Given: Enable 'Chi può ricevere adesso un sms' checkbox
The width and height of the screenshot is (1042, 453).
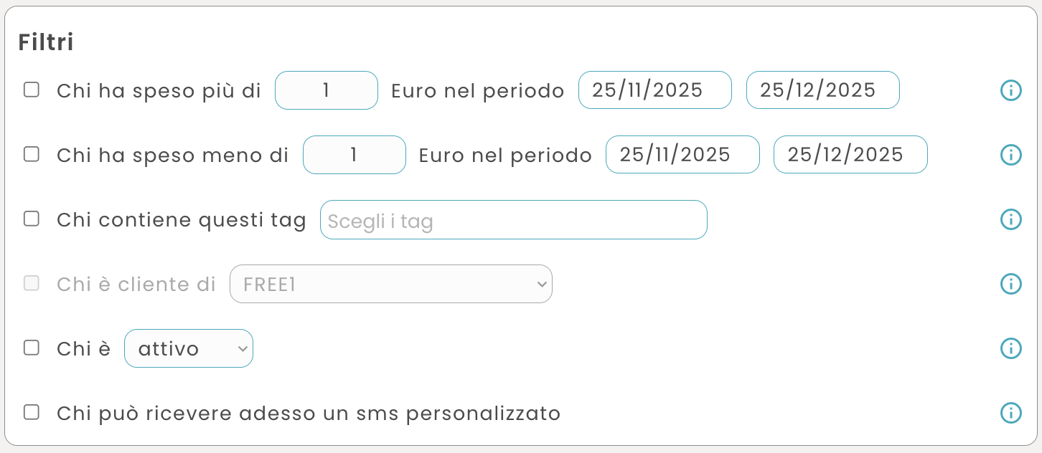Looking at the screenshot, I should pyautogui.click(x=32, y=412).
